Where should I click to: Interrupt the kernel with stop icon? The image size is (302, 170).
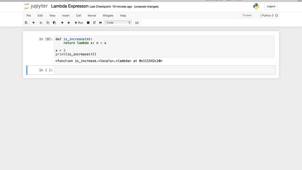pos(88,23)
